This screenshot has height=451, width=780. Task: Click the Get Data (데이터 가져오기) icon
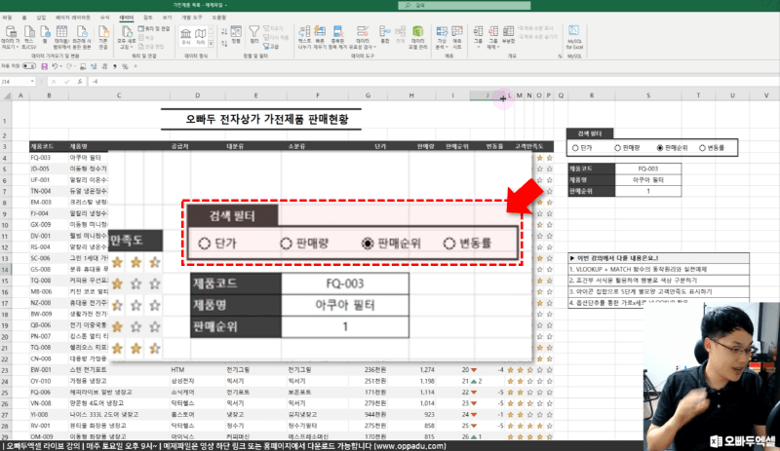[x=10, y=36]
